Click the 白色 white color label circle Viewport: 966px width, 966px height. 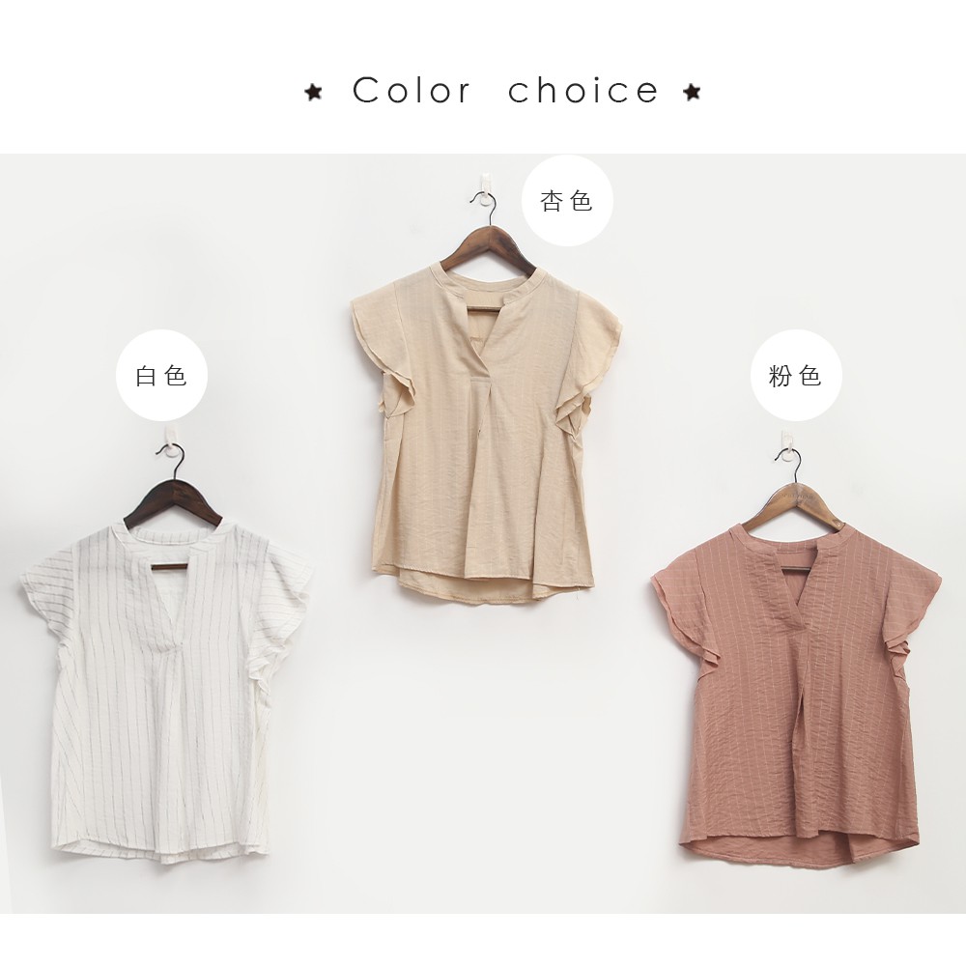[161, 375]
